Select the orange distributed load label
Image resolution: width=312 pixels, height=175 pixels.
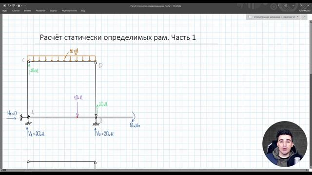coord(74,52)
